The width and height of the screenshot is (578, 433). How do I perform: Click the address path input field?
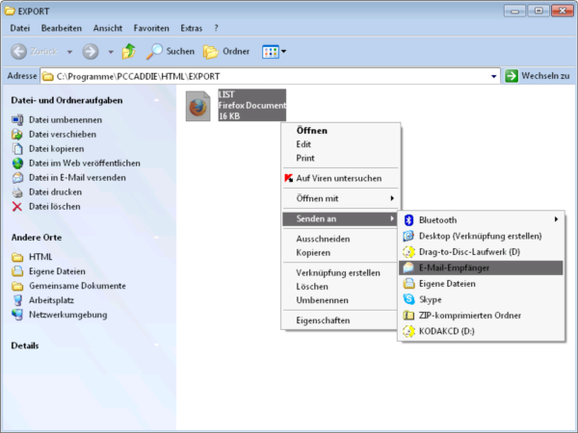pyautogui.click(x=270, y=76)
